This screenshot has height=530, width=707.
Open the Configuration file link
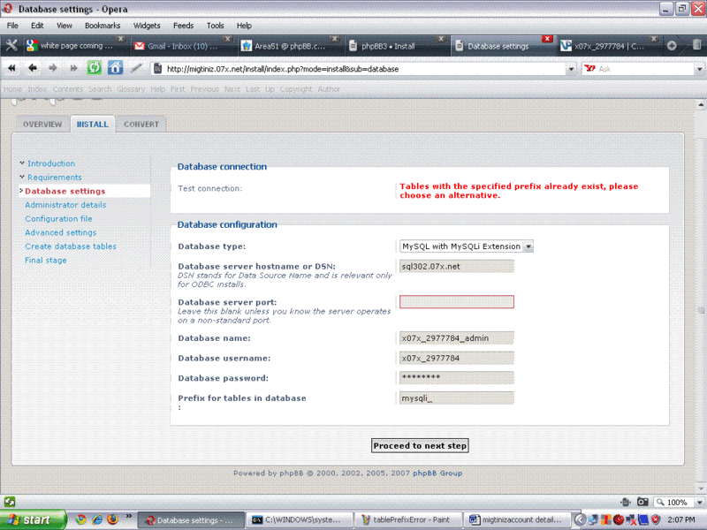pos(58,219)
